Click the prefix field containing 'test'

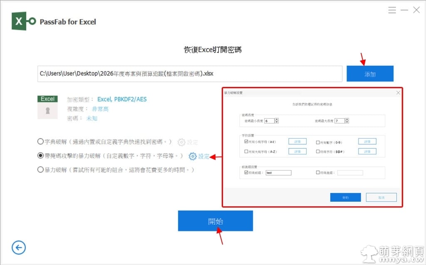click(278, 173)
